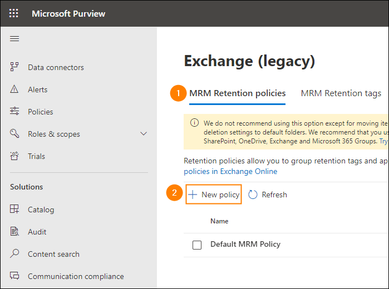Click the Data connectors icon
Screen dimensions: 389x289
click(14, 67)
